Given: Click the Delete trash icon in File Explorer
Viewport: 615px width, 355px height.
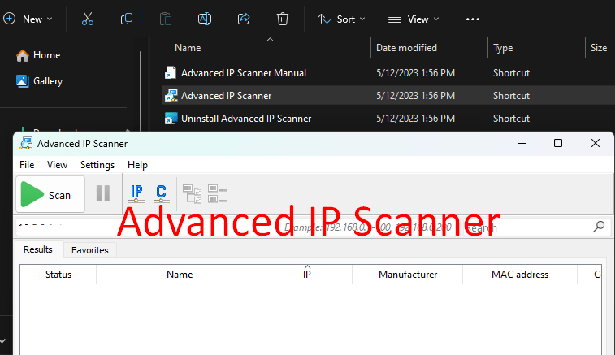Looking at the screenshot, I should tap(283, 19).
